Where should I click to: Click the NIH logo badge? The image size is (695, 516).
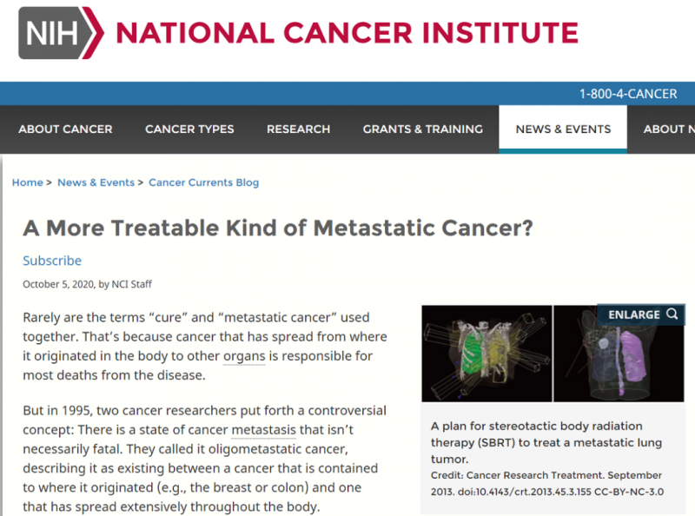tap(61, 33)
